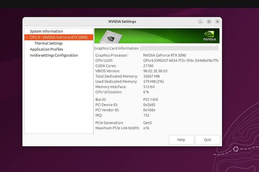
Task: Click the IRQ label
Action: 99,115
